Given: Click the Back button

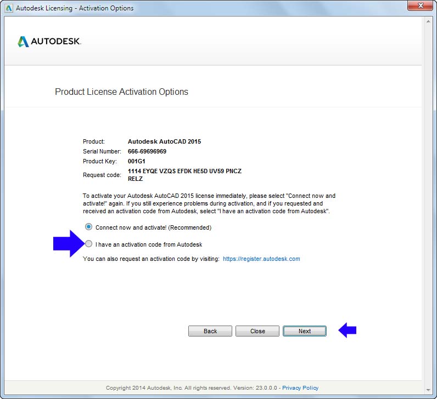Looking at the screenshot, I should coord(210,331).
